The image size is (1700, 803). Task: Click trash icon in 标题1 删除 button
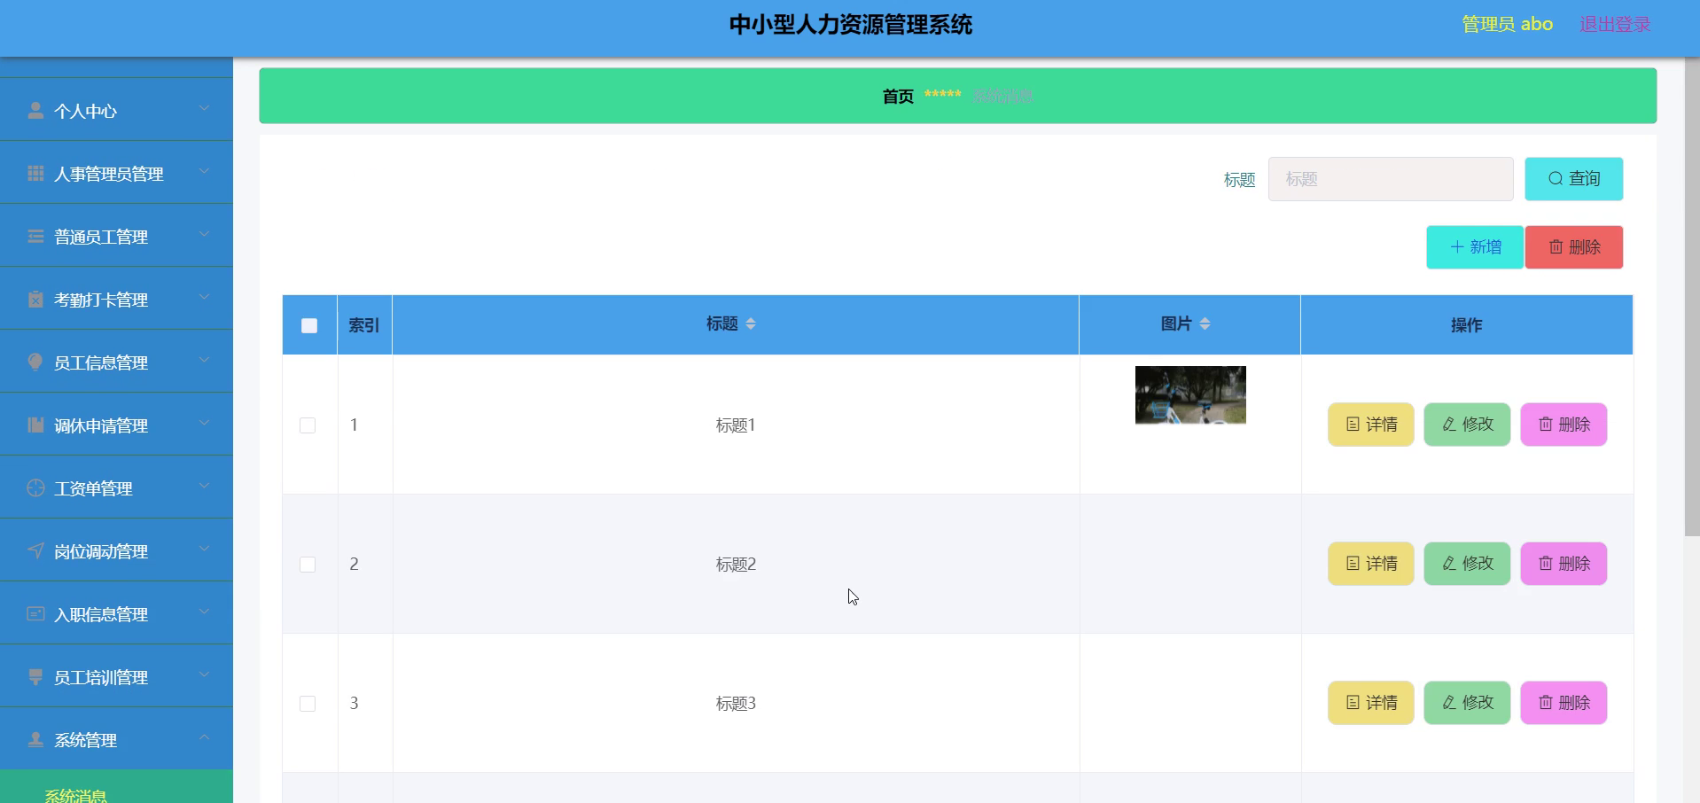coord(1546,425)
